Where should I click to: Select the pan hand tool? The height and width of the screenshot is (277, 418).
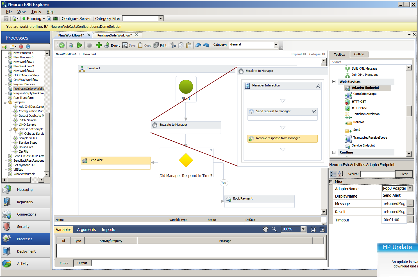tap(265, 229)
